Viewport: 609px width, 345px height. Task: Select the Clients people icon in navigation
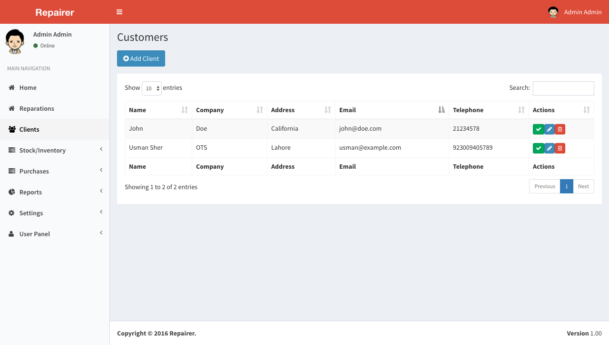coord(11,129)
